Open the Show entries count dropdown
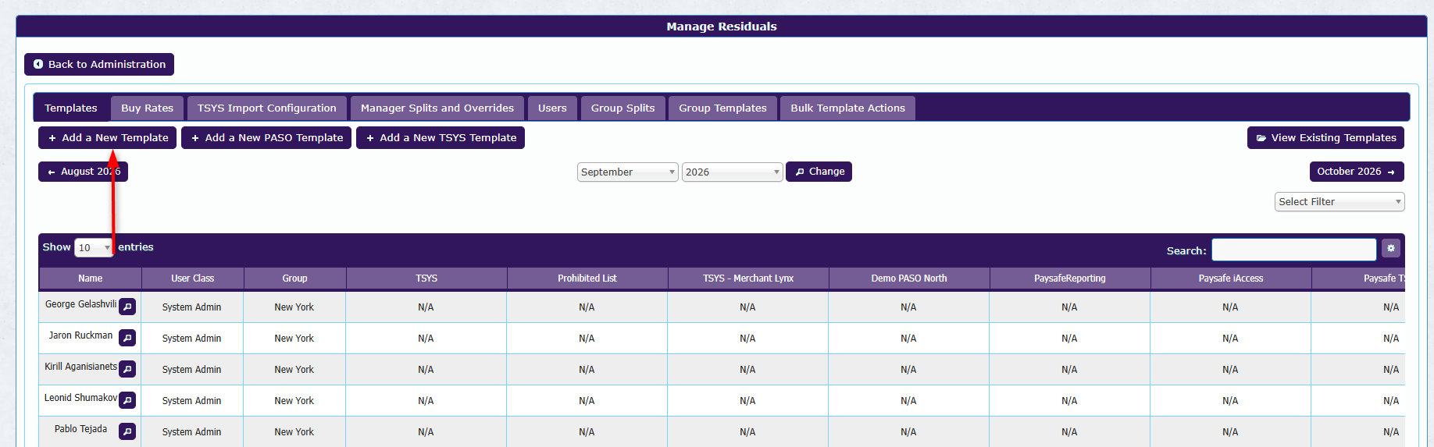The height and width of the screenshot is (447, 1434). click(94, 247)
